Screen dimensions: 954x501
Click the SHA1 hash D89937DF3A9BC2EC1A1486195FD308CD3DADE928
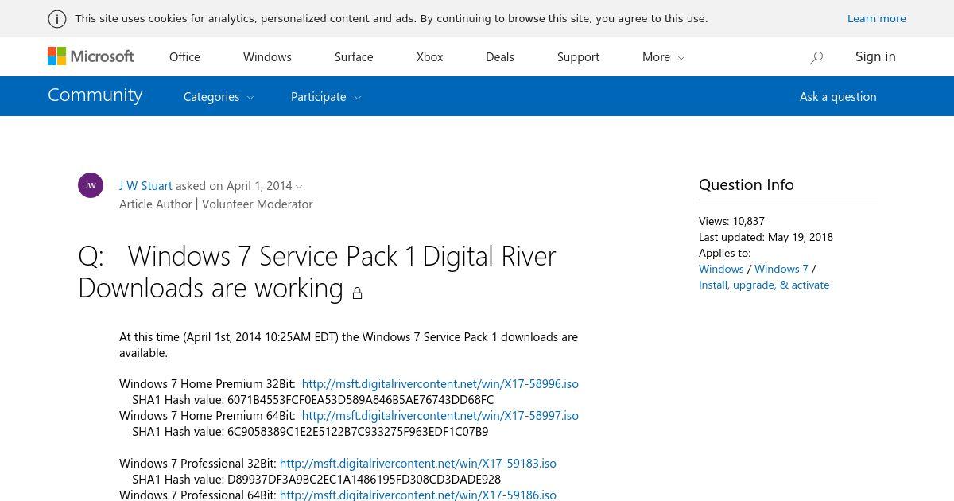[364, 479]
